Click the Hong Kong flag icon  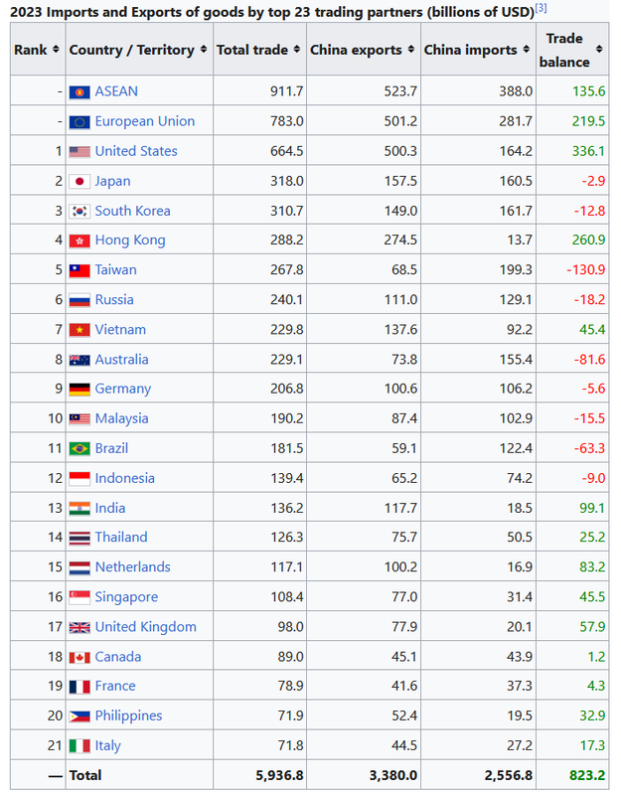(79, 240)
